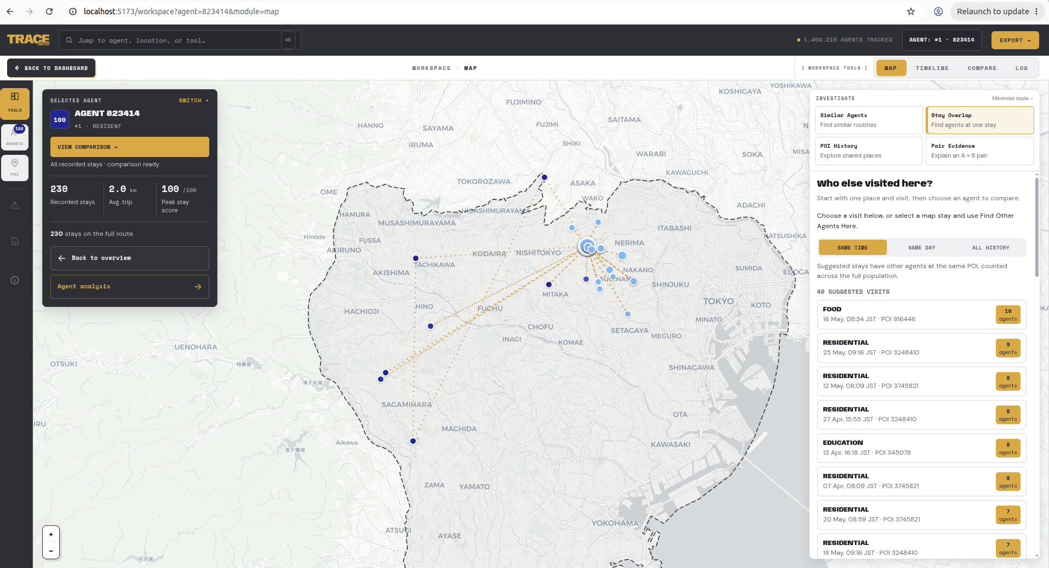Switch to the Compare tab

click(x=982, y=68)
